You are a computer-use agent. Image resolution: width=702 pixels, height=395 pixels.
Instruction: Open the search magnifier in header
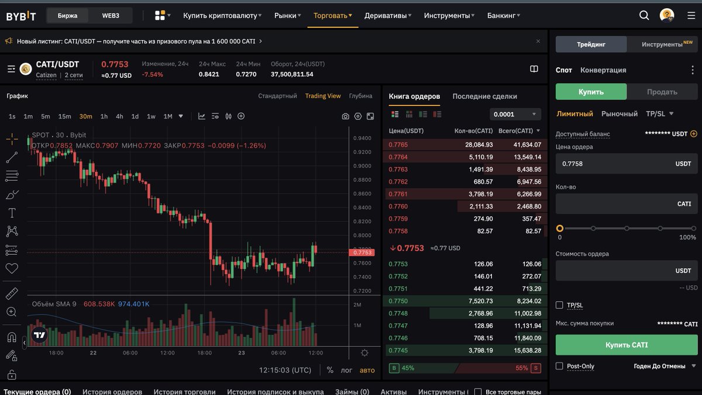coord(644,16)
